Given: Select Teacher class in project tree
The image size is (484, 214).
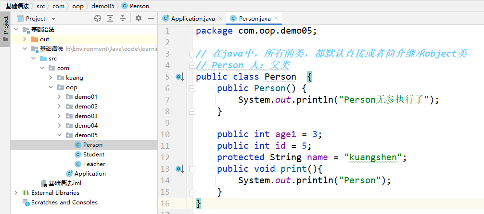Looking at the screenshot, I should click(94, 164).
